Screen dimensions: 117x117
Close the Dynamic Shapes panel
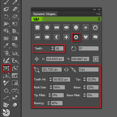[x=99, y=9]
